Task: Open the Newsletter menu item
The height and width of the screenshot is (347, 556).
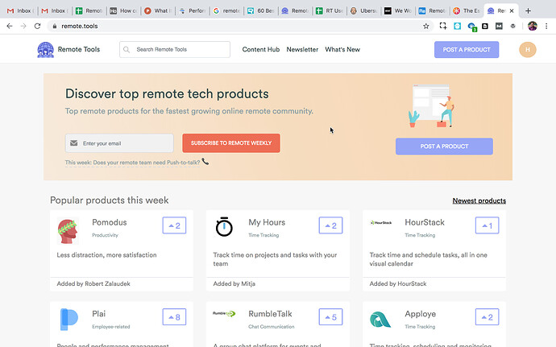Action: pyautogui.click(x=302, y=50)
